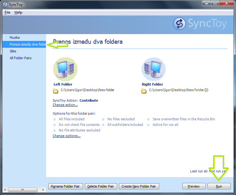Screen dimensions: 236x195
Task: Click the 'All files included' option text
Action: click(x=72, y=119)
